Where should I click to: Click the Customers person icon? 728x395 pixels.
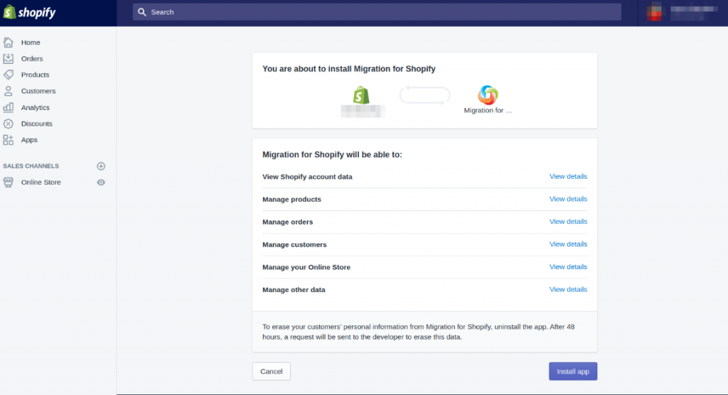9,91
